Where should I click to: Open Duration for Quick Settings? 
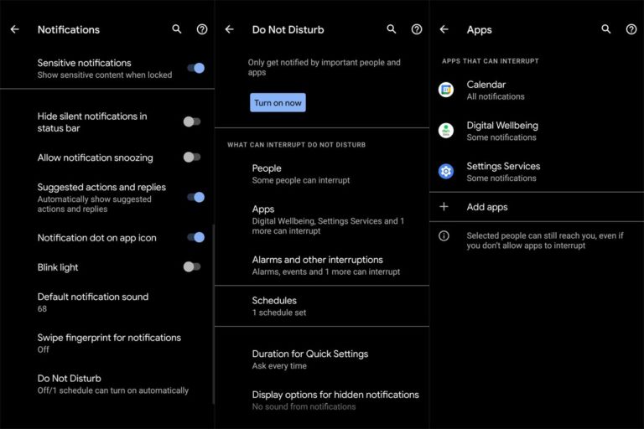322,359
